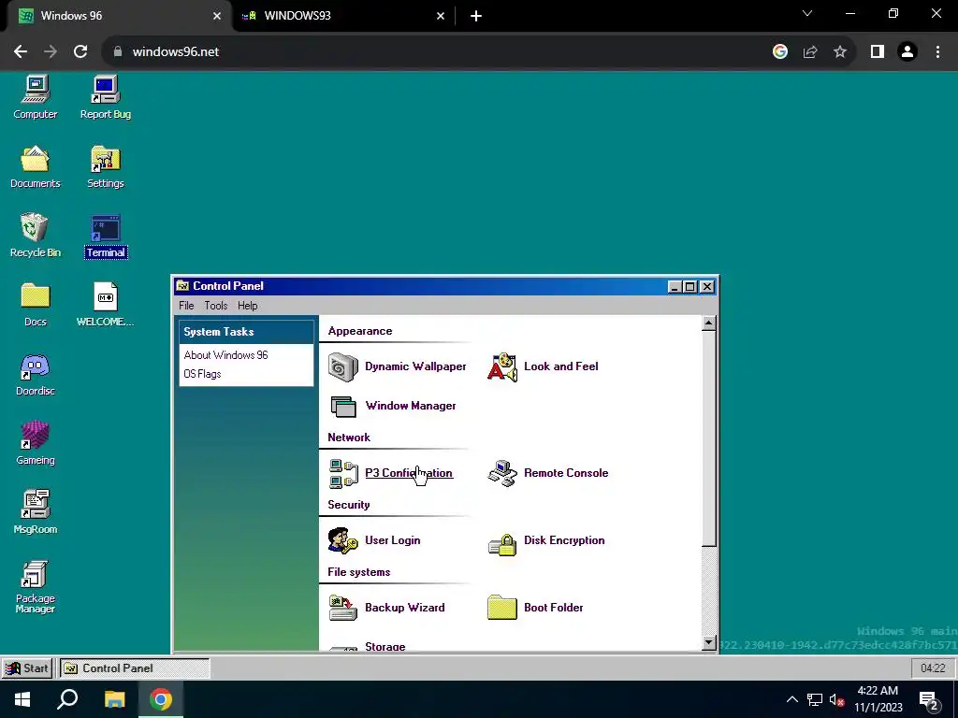Viewport: 958px width, 718px height.
Task: Click the Dynamic Wallpaper icon
Action: coord(342,366)
